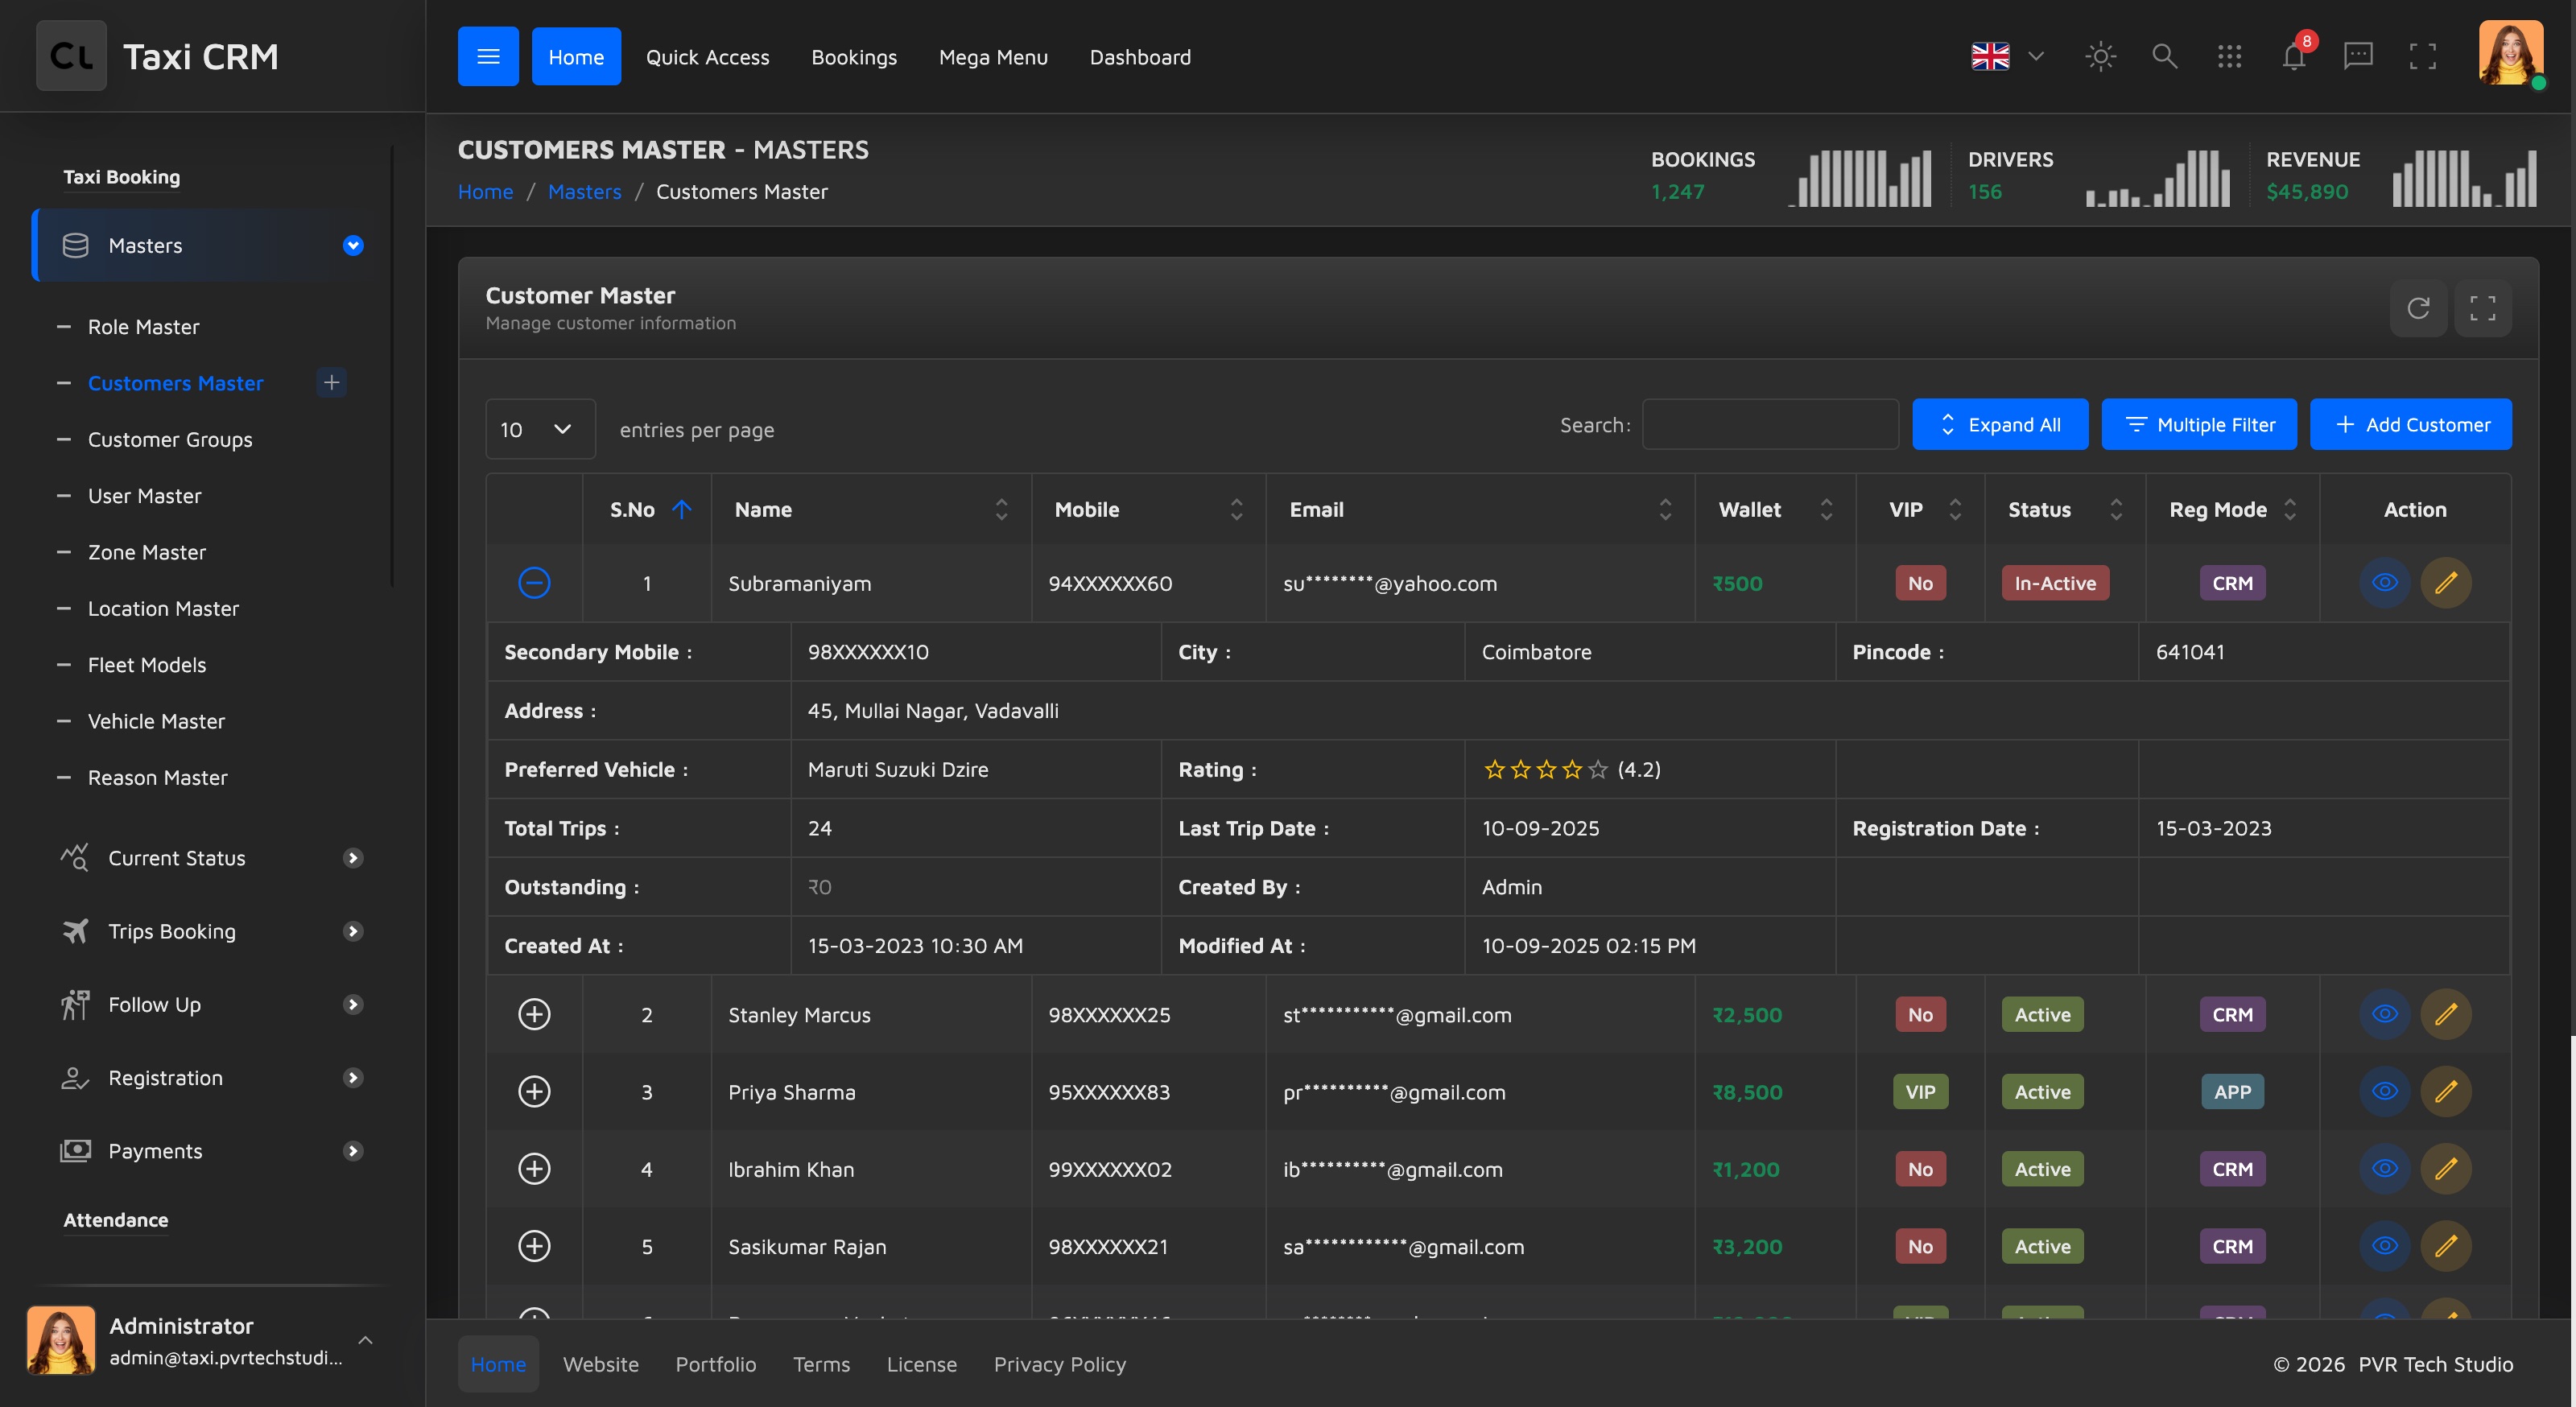
Task: Maximize the Customer Master card
Action: pos(2482,308)
